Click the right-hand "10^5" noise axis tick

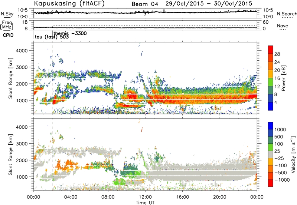(x=268, y=10)
